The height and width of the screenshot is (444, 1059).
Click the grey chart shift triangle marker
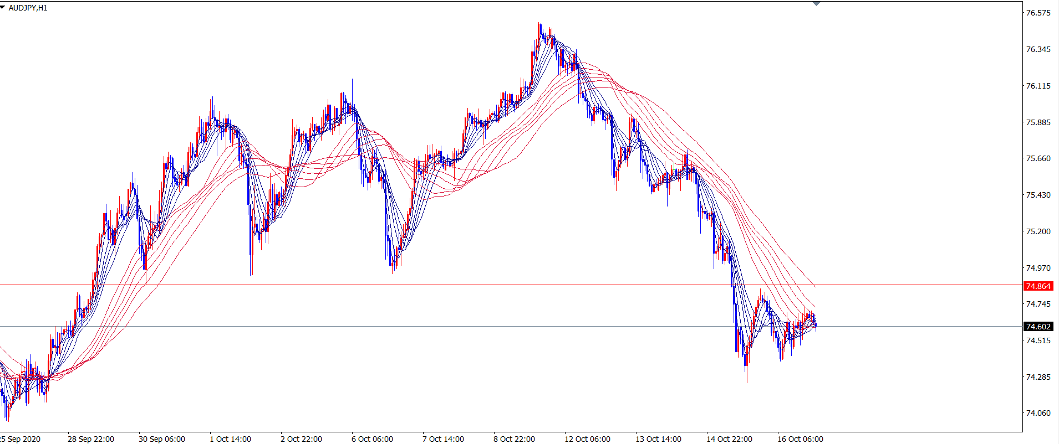(x=816, y=4)
